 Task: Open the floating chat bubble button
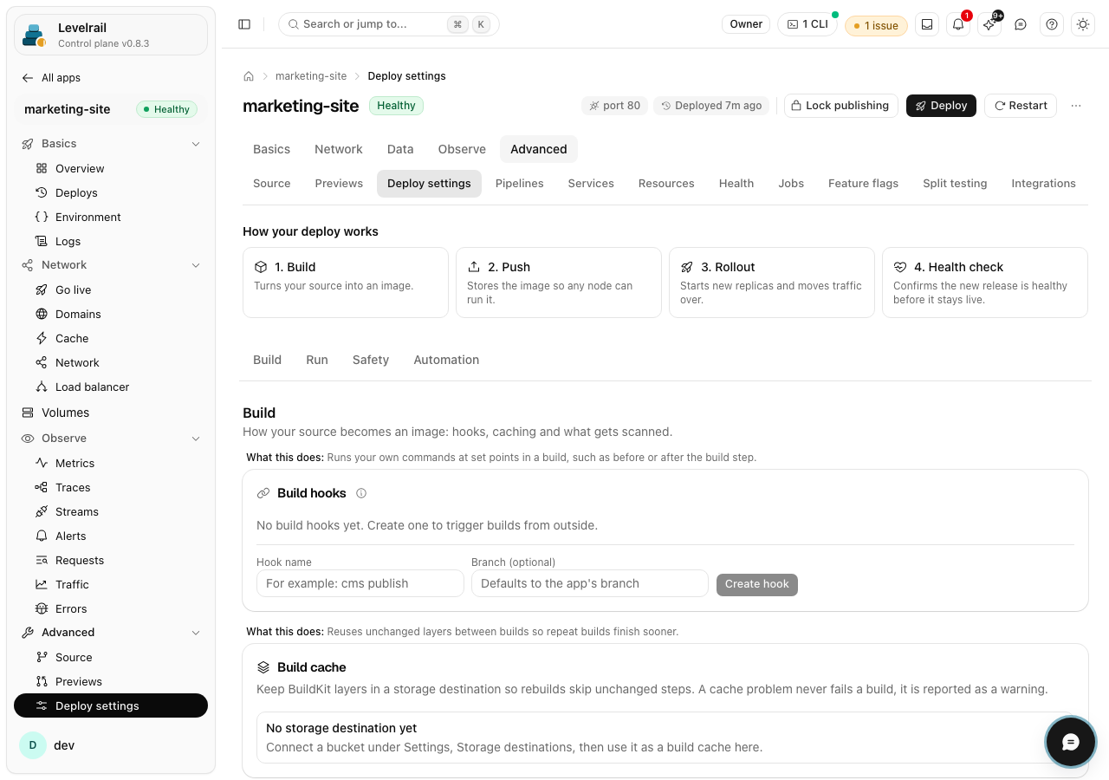(1071, 742)
